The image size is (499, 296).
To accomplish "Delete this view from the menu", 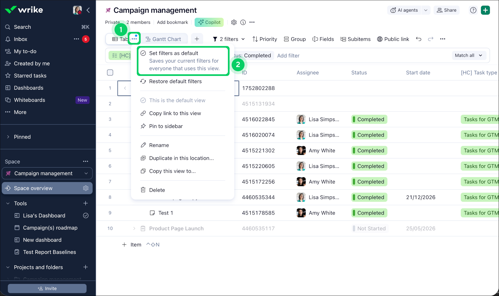I will coord(157,190).
